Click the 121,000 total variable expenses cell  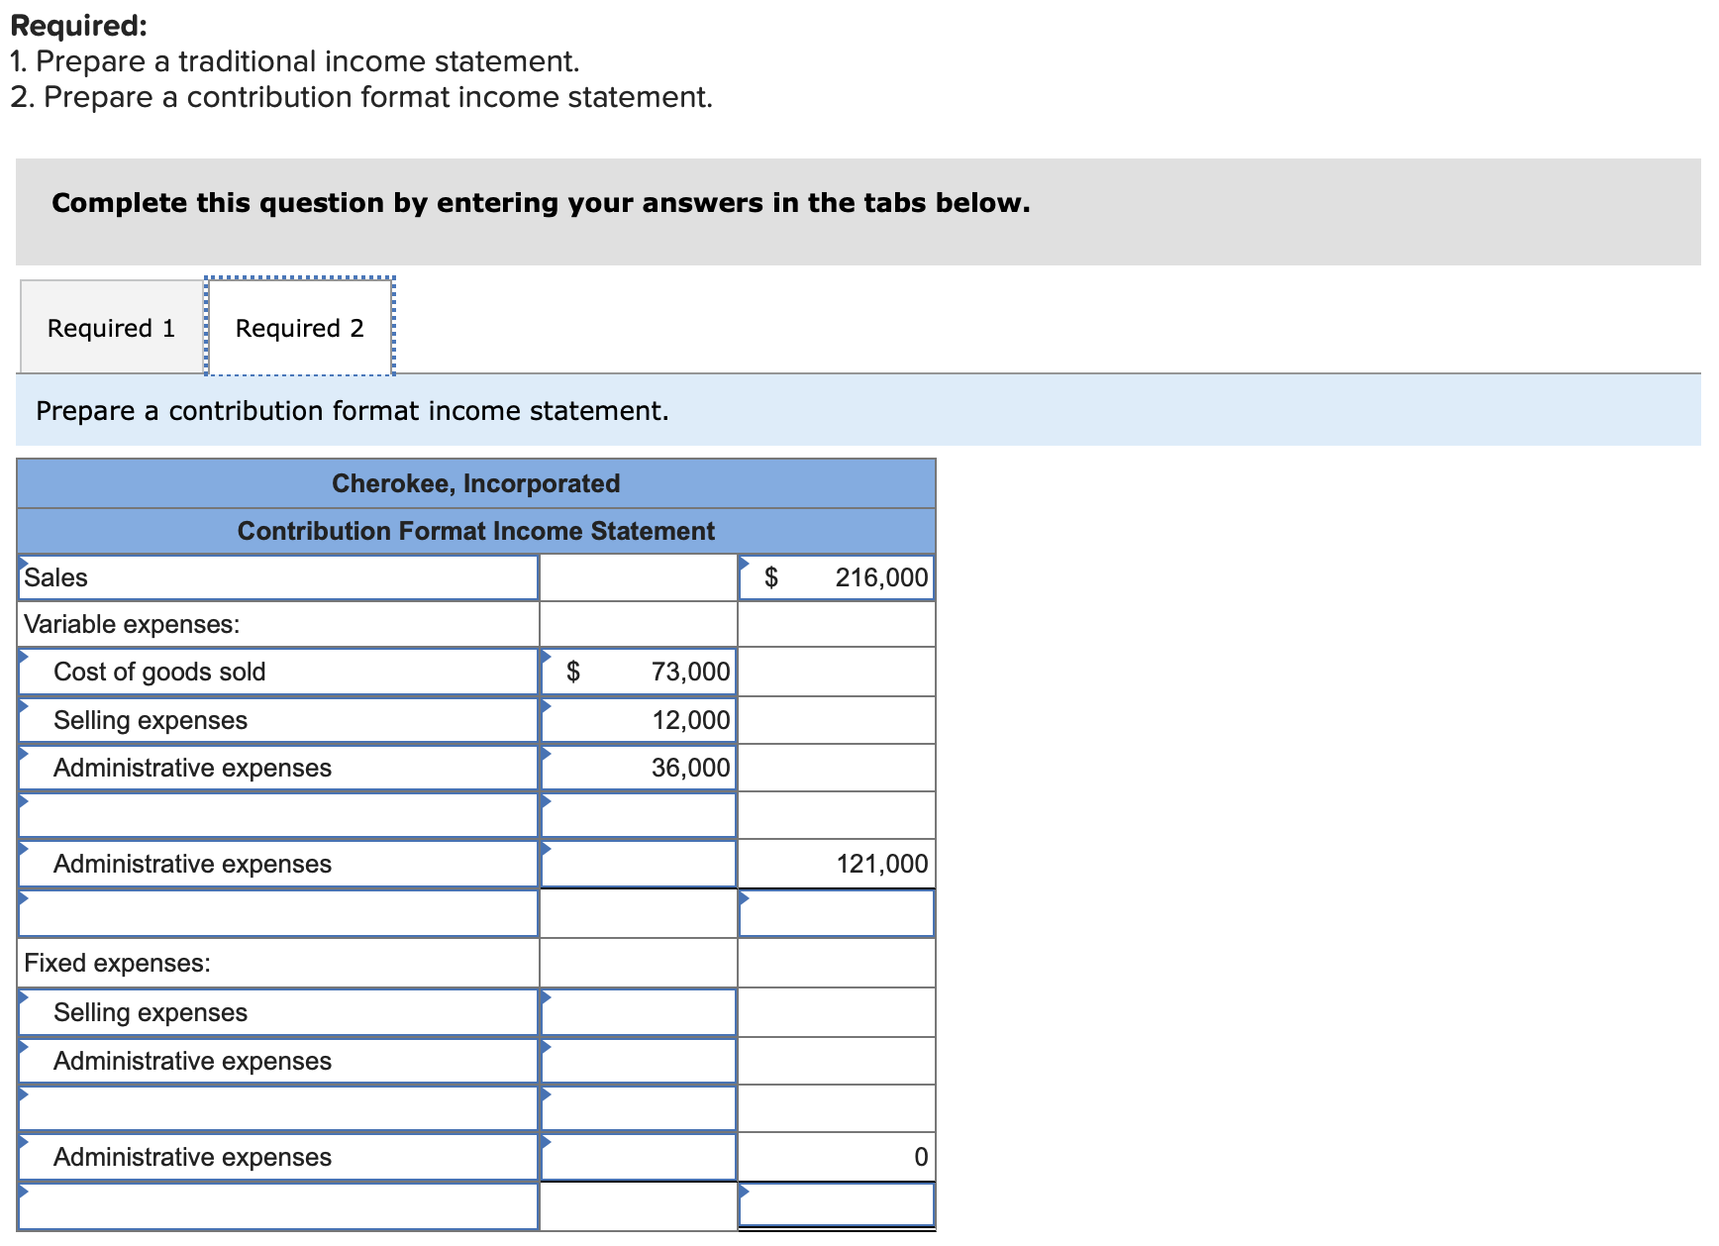(837, 864)
